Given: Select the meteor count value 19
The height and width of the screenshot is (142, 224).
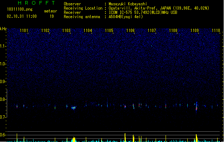Looking at the screenshot, I should pyautogui.click(x=52, y=16).
